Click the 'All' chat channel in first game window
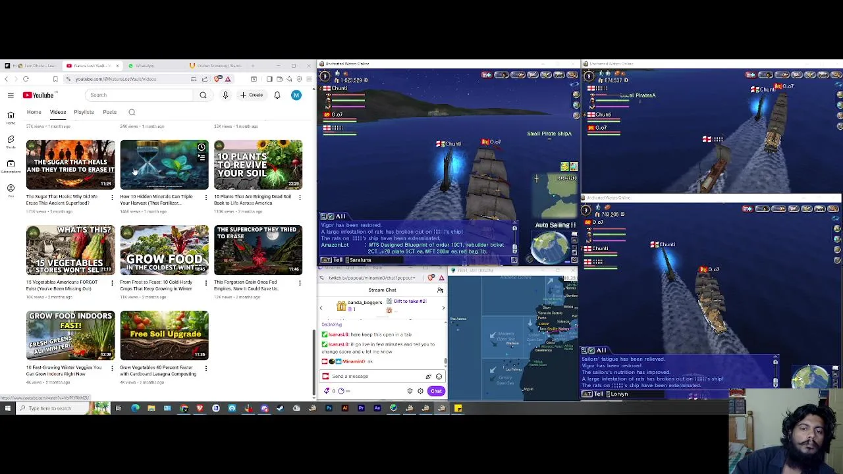Screen dimensions: 843x474 click(340, 217)
